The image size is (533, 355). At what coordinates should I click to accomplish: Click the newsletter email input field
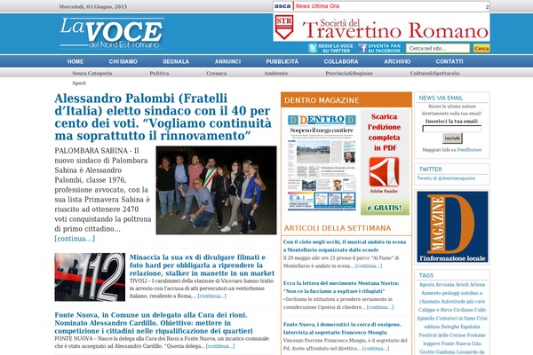tap(452, 129)
